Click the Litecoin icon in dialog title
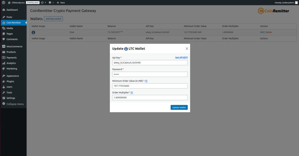 126,49
